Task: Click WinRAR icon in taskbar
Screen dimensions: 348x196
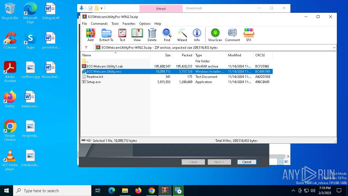Action: tap(165, 191)
